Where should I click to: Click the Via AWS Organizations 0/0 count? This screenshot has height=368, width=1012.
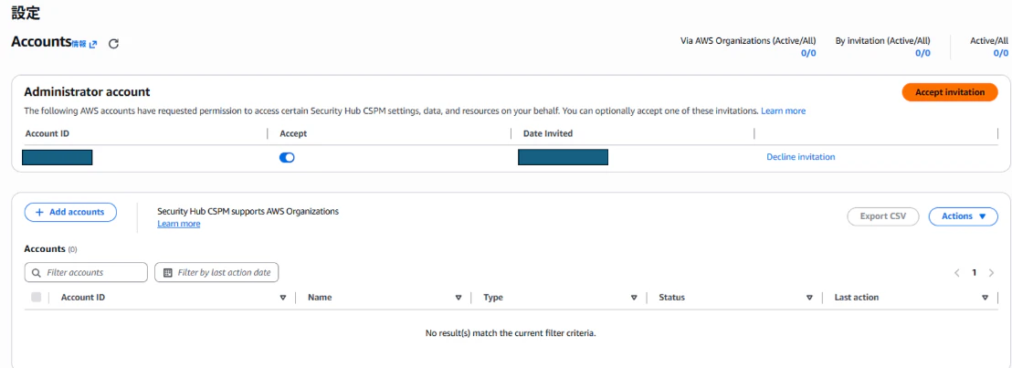pyautogui.click(x=808, y=53)
